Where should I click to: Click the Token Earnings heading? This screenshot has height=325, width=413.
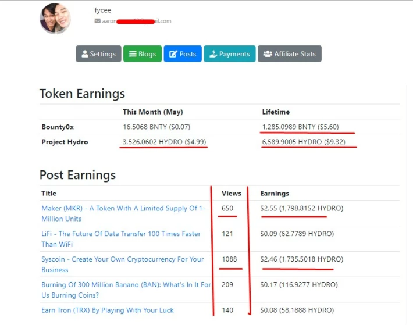click(x=82, y=94)
